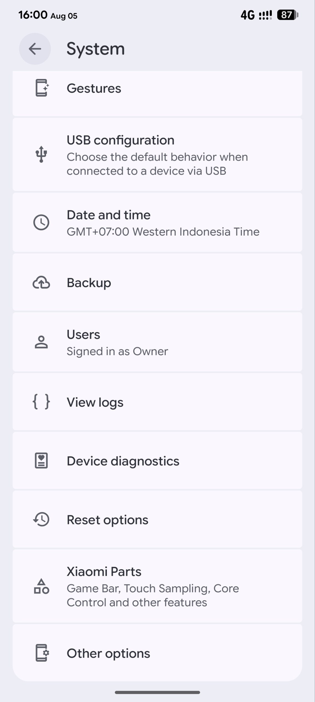Tap the Reset options history icon
Screen dimensions: 315x702
tap(41, 519)
